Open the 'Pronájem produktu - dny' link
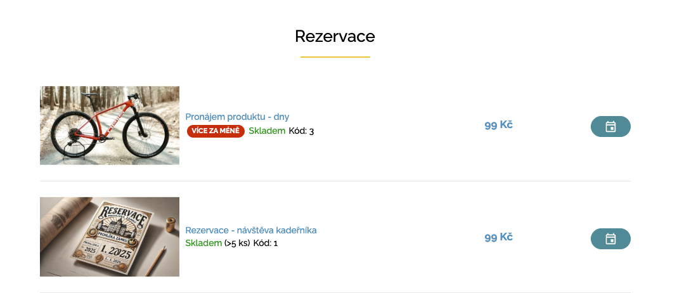Screen dimensions: 677x293 [237, 117]
